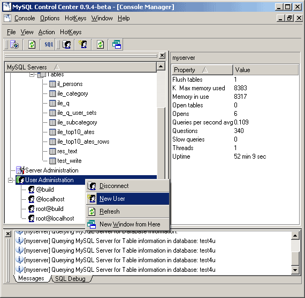Select the test_write table
Viewport: 305px width, 298px height.
pyautogui.click(x=69, y=161)
